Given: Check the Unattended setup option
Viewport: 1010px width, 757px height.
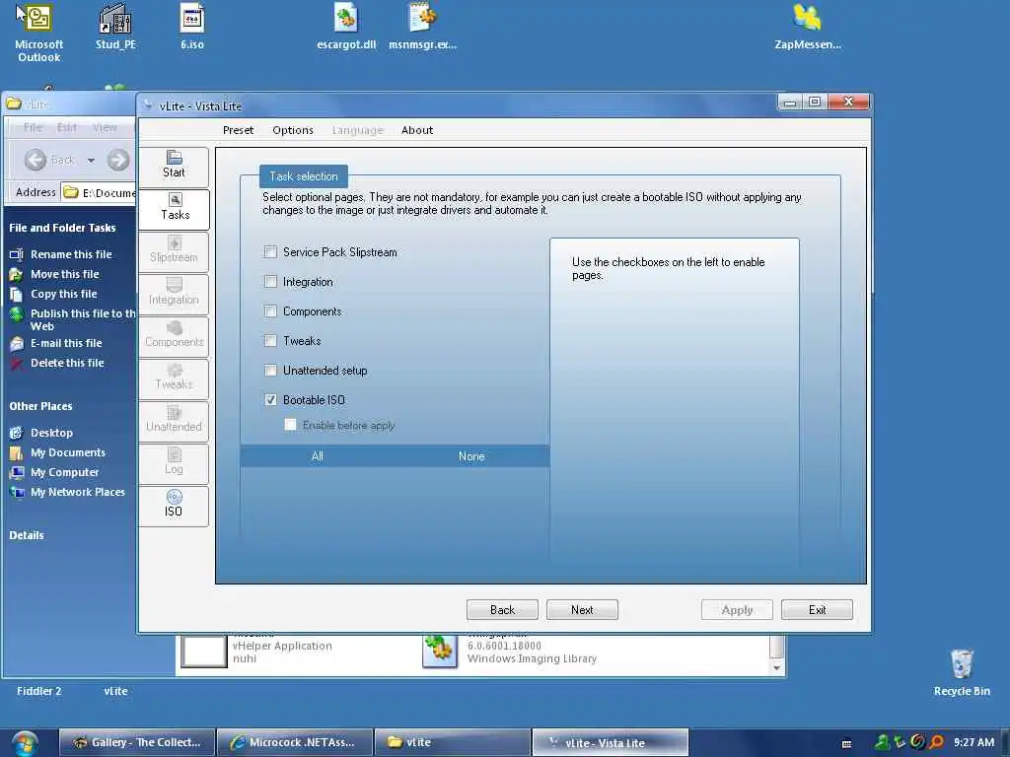Looking at the screenshot, I should (270, 371).
